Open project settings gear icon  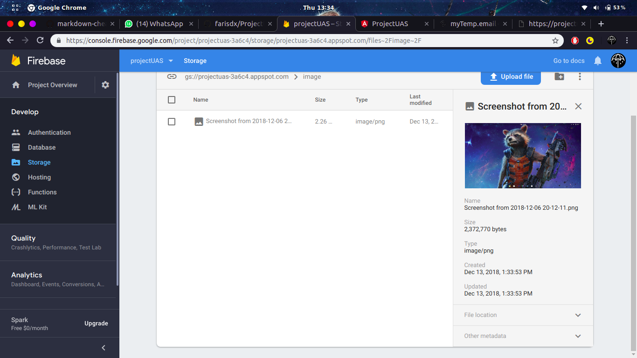click(x=105, y=85)
